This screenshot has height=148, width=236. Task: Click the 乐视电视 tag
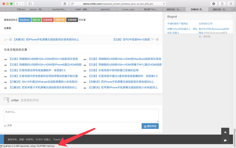pyautogui.click(x=48, y=20)
